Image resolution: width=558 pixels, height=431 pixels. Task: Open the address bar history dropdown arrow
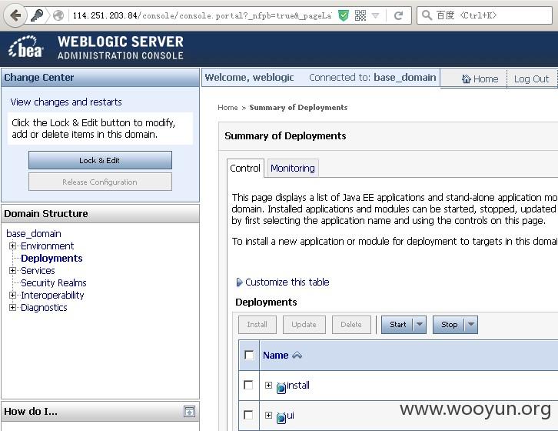point(375,15)
